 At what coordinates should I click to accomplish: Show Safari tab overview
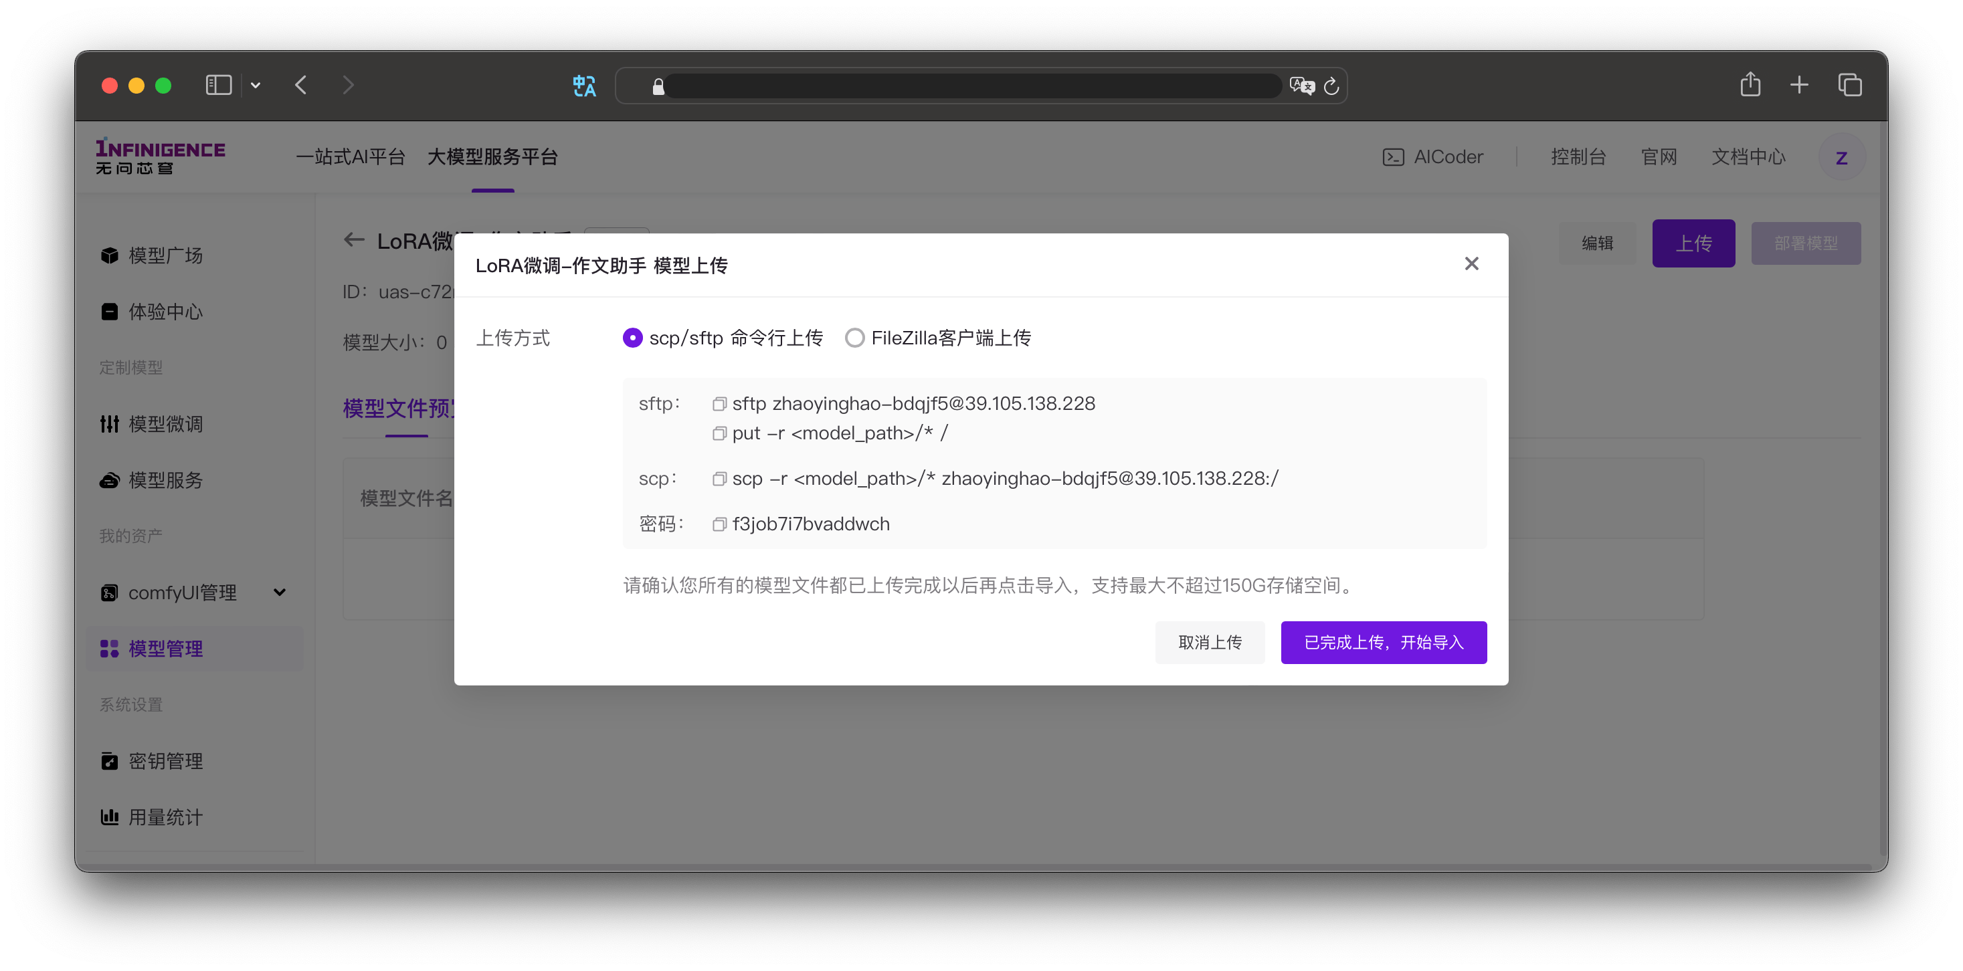pyautogui.click(x=1849, y=84)
